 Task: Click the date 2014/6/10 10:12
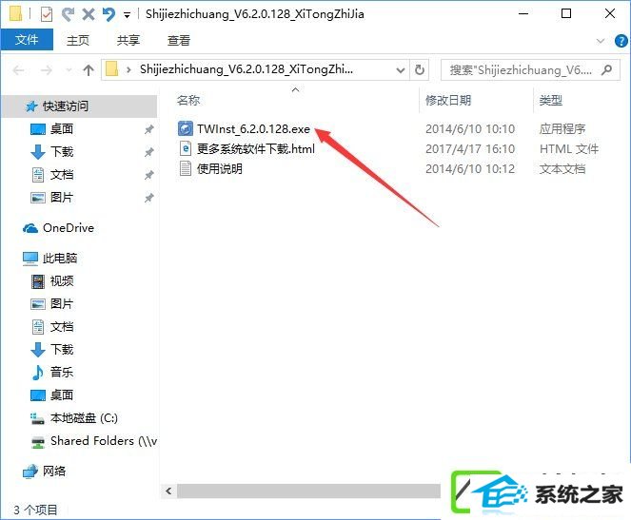tap(470, 169)
